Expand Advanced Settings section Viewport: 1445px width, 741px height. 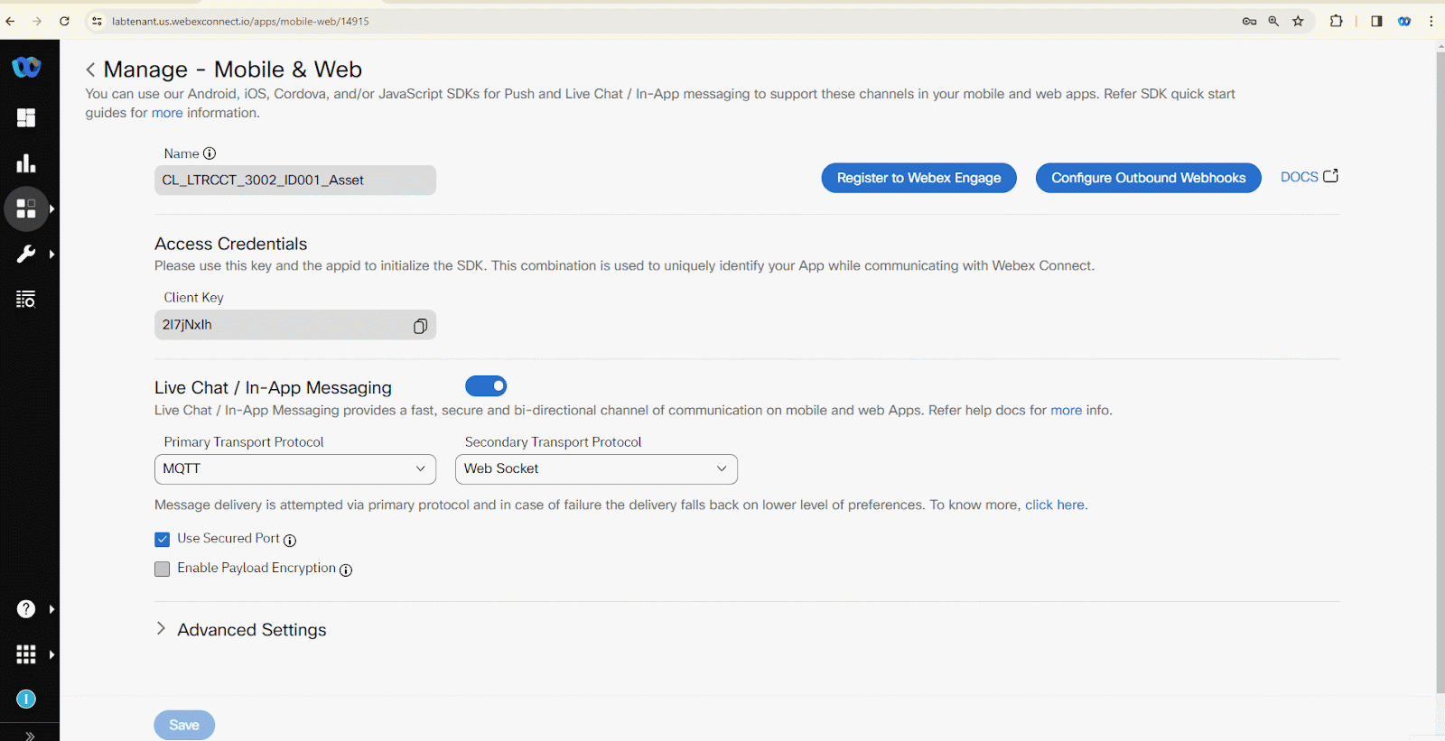pyautogui.click(x=241, y=630)
